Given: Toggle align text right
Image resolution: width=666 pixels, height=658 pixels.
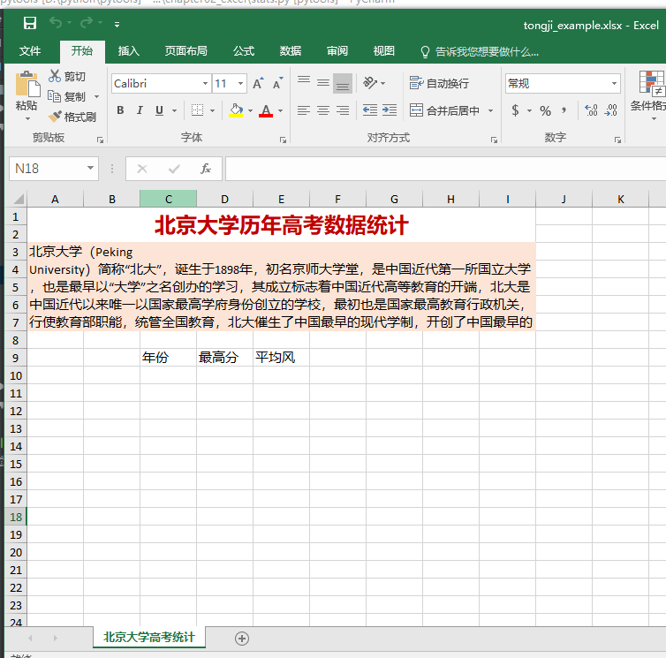Looking at the screenshot, I should point(343,110).
